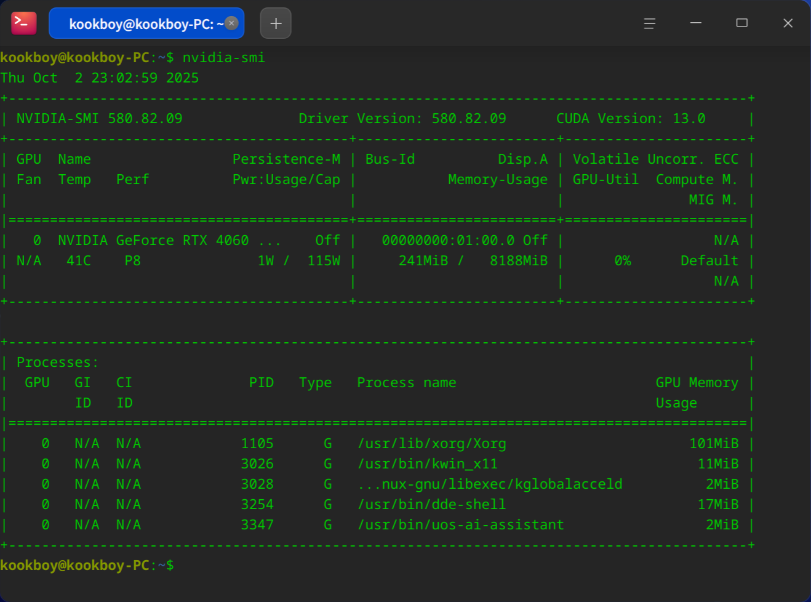Click Driver Version: 580.82.09 text
Viewport: 811px width, 602px height.
(x=402, y=119)
